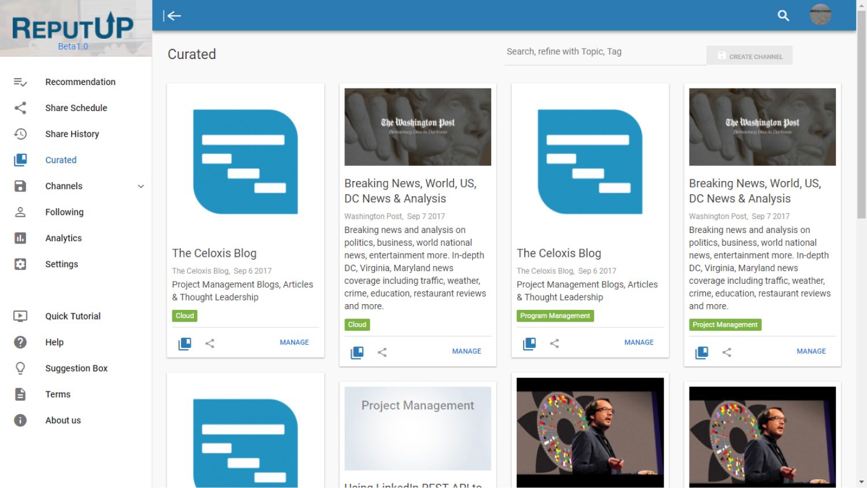Open Breaking News title on Project Management card
Image resolution: width=867 pixels, height=488 pixels.
coord(755,191)
